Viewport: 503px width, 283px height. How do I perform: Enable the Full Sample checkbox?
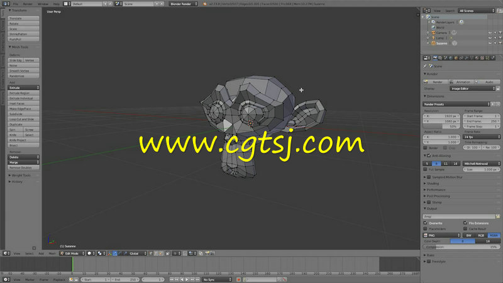[x=426, y=169]
